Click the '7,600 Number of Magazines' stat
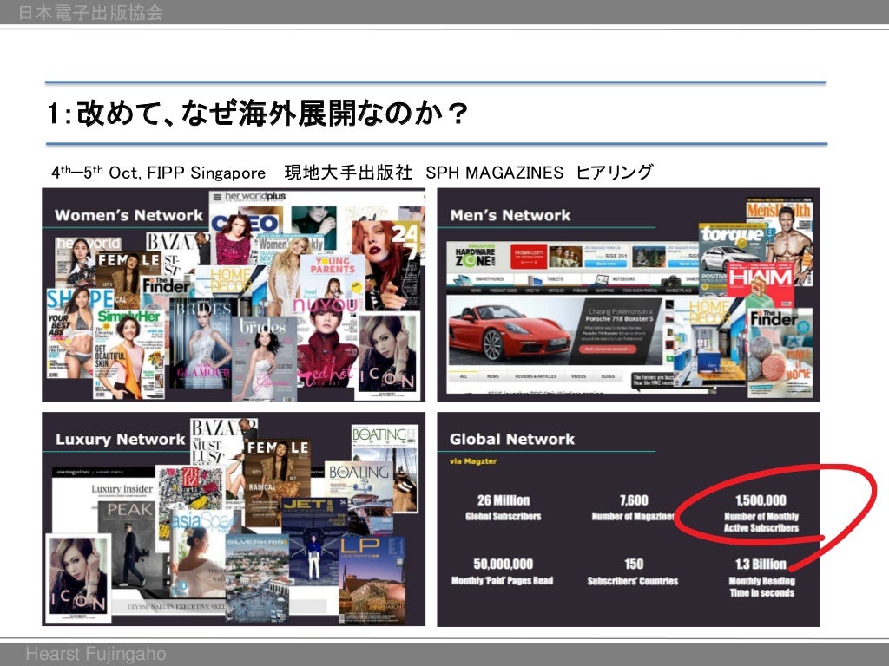This screenshot has height=666, width=889. [633, 507]
